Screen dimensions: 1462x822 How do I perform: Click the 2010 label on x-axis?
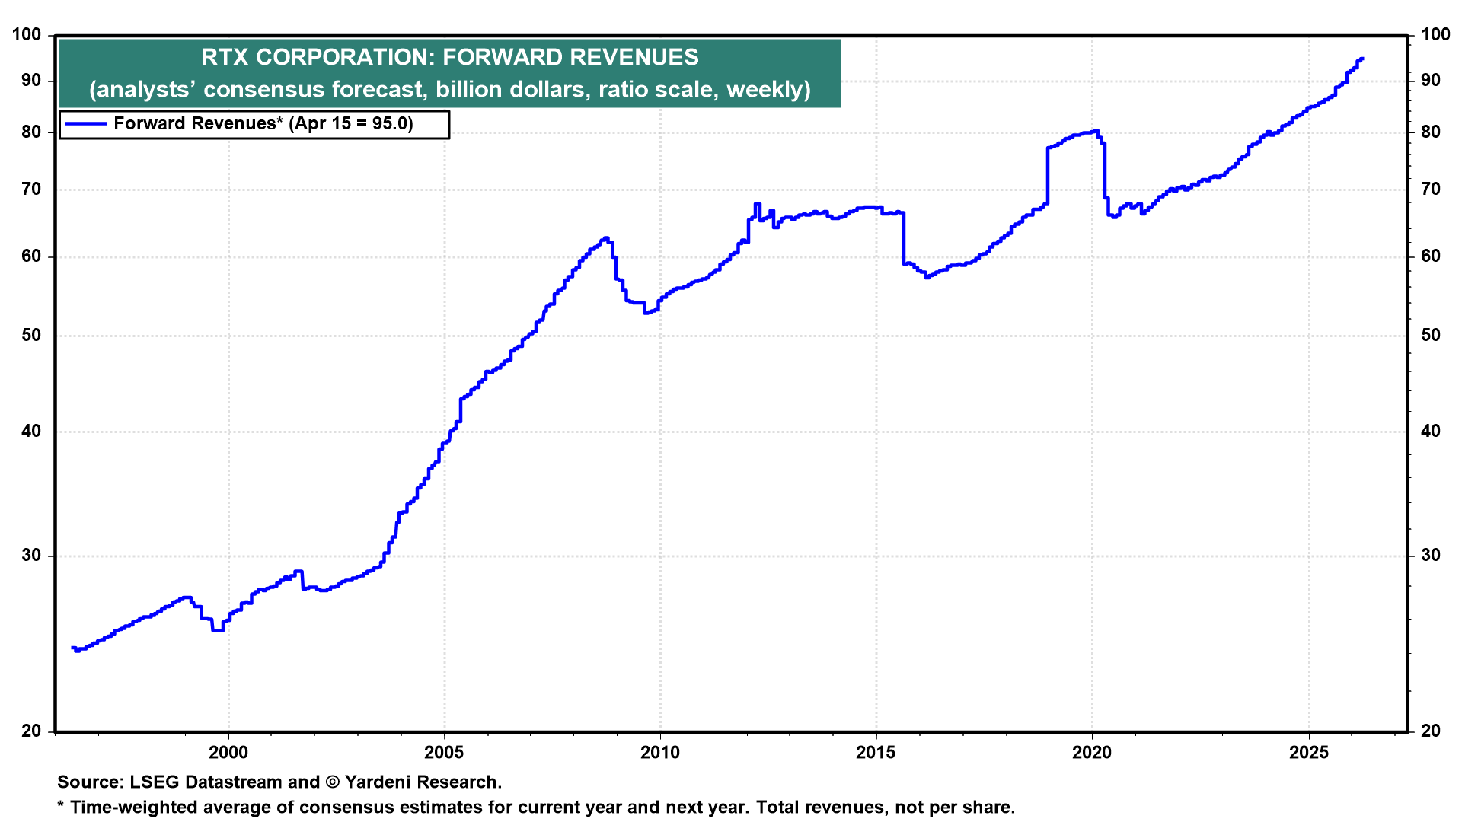pos(660,753)
